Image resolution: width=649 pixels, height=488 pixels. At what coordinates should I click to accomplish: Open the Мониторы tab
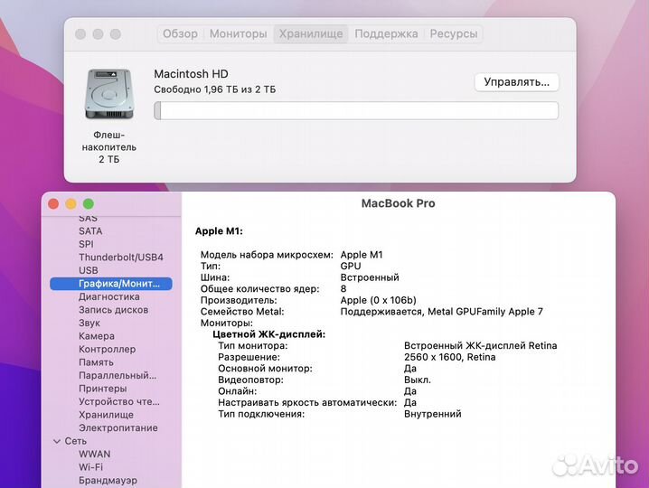pos(238,34)
